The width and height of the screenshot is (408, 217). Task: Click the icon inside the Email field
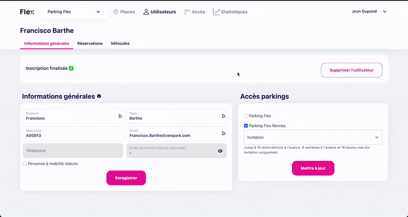(223, 133)
